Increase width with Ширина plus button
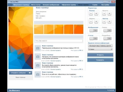 point(96,21)
